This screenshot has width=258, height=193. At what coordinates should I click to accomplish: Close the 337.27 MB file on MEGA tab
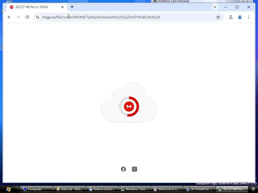pos(62,7)
